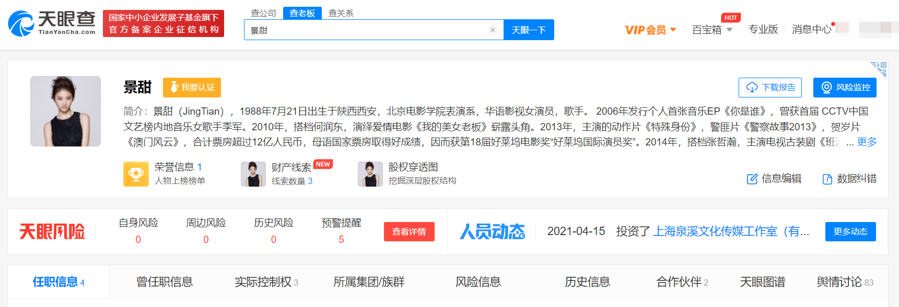Open the 人员动态 heading

[x=493, y=231]
